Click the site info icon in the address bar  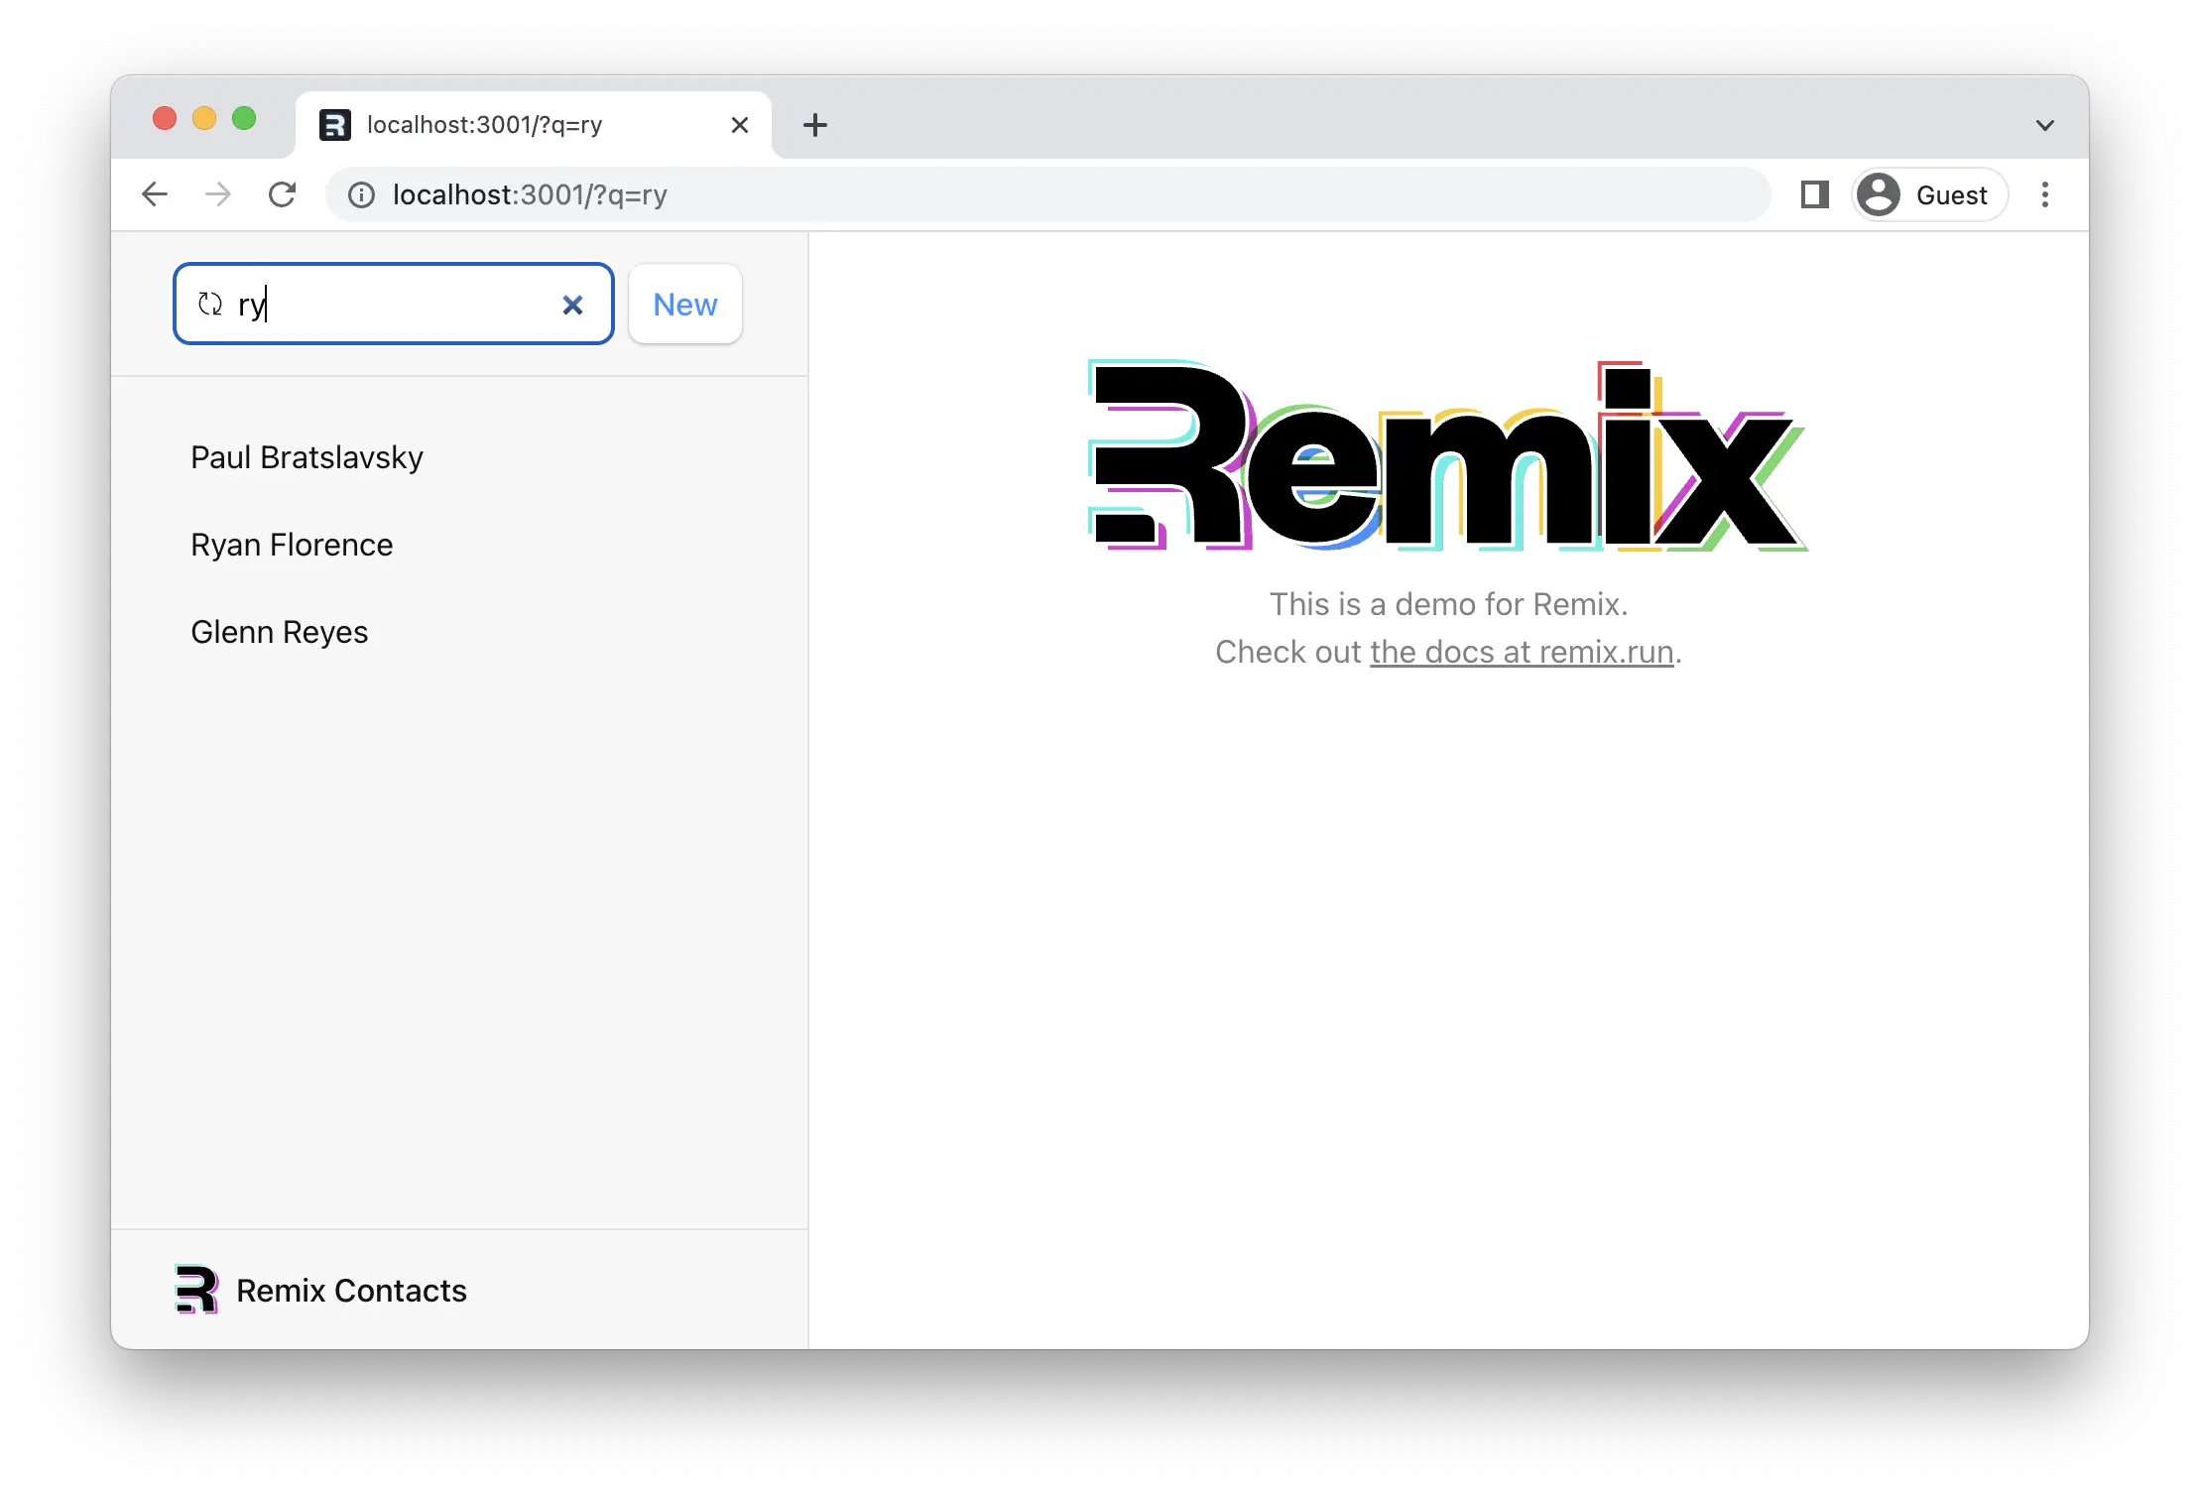[362, 195]
